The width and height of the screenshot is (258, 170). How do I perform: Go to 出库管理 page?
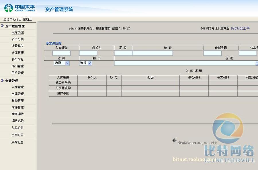click(17, 94)
